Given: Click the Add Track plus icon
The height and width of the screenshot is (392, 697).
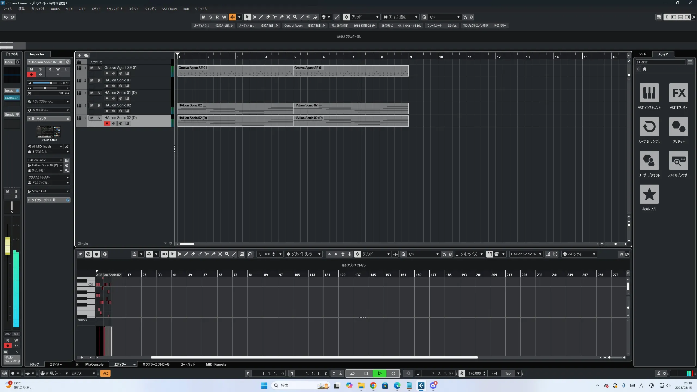Looking at the screenshot, I should click(79, 55).
